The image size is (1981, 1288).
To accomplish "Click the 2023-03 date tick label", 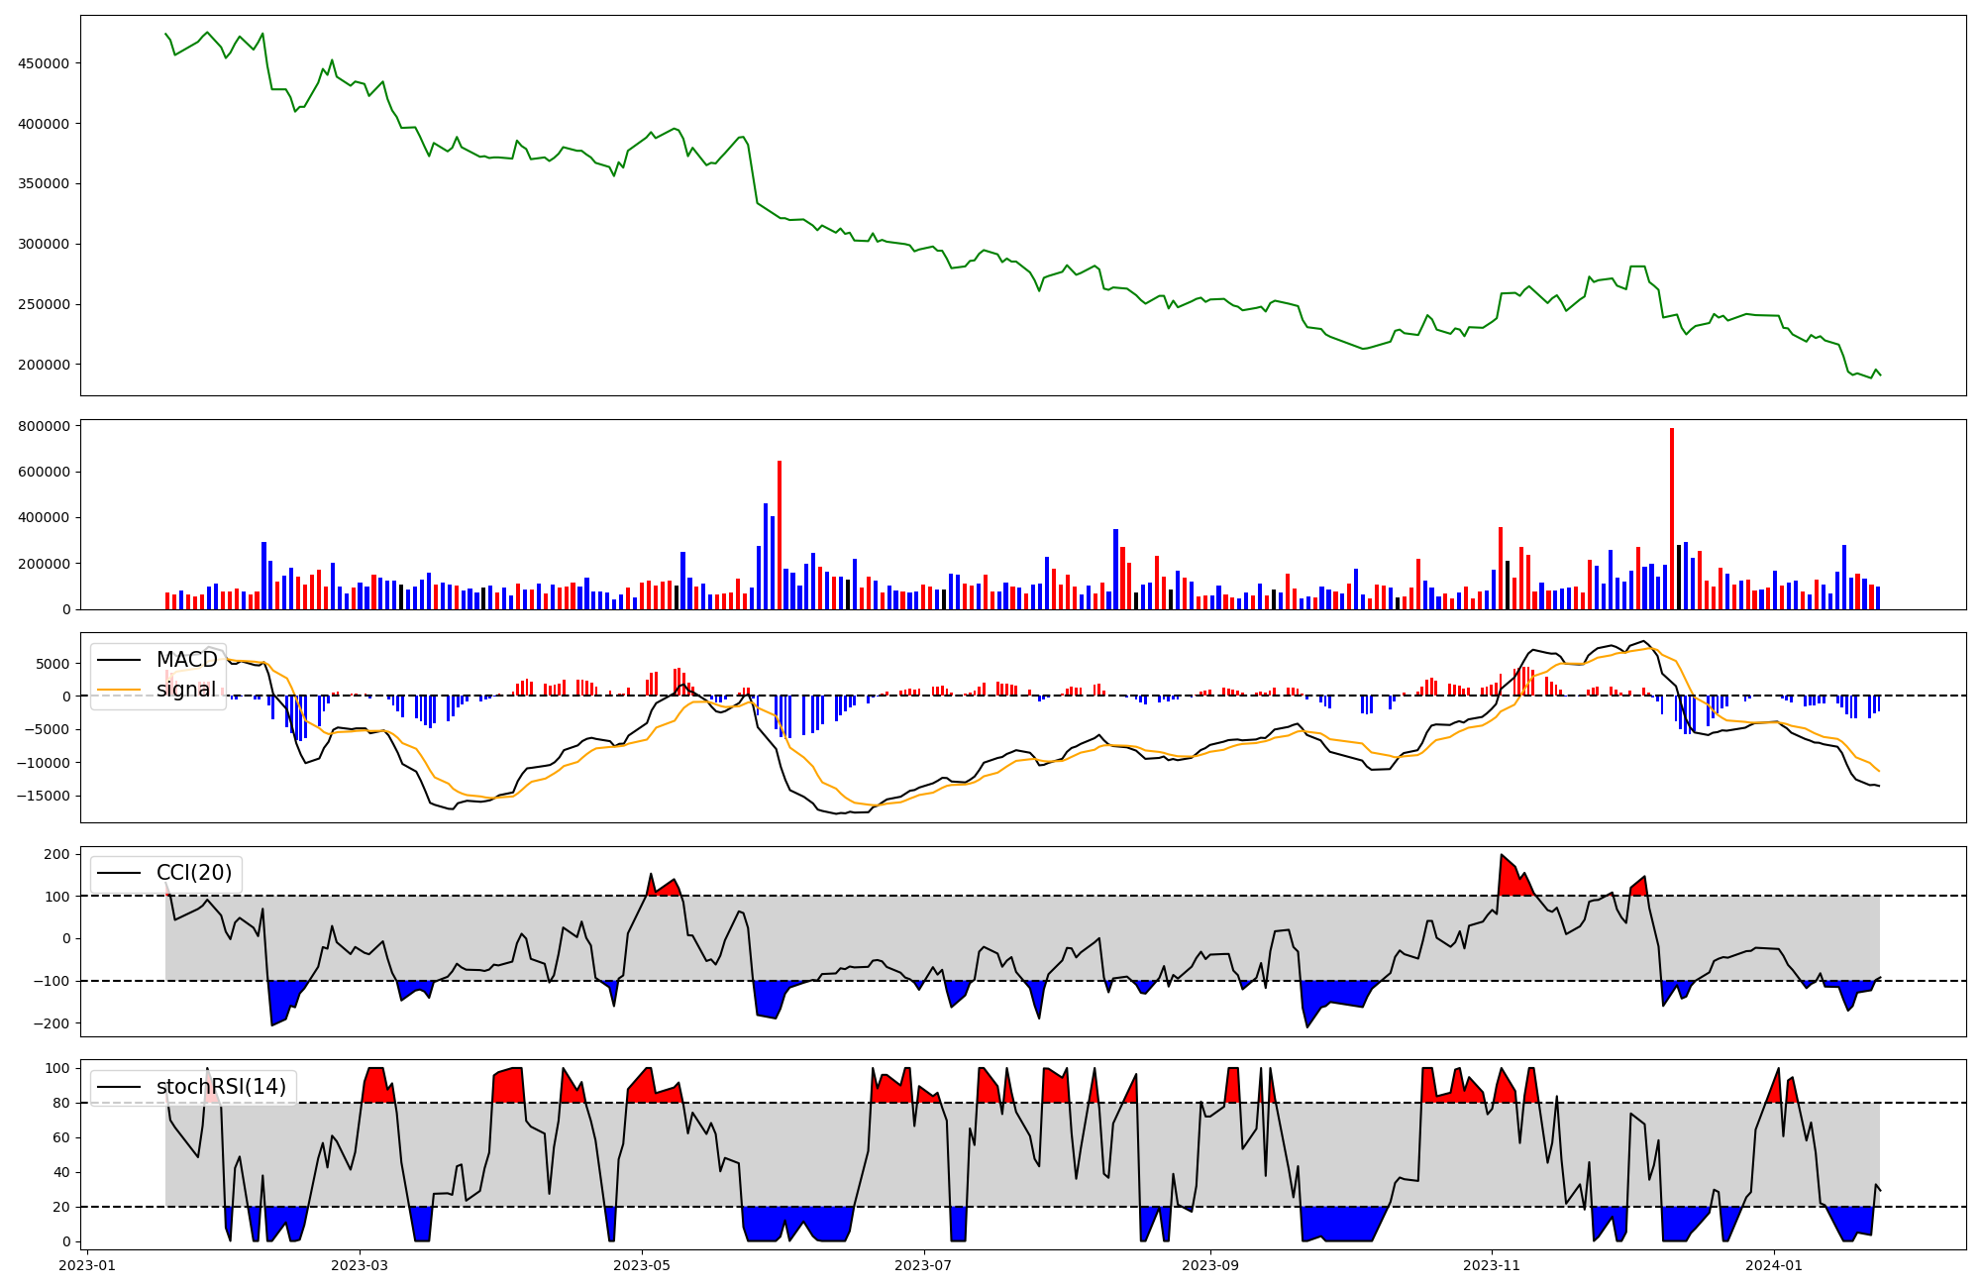I will (360, 1265).
